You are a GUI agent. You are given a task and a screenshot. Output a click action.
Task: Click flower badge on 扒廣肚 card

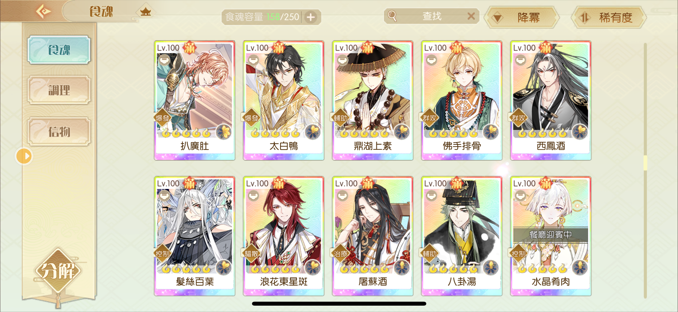pyautogui.click(x=224, y=132)
